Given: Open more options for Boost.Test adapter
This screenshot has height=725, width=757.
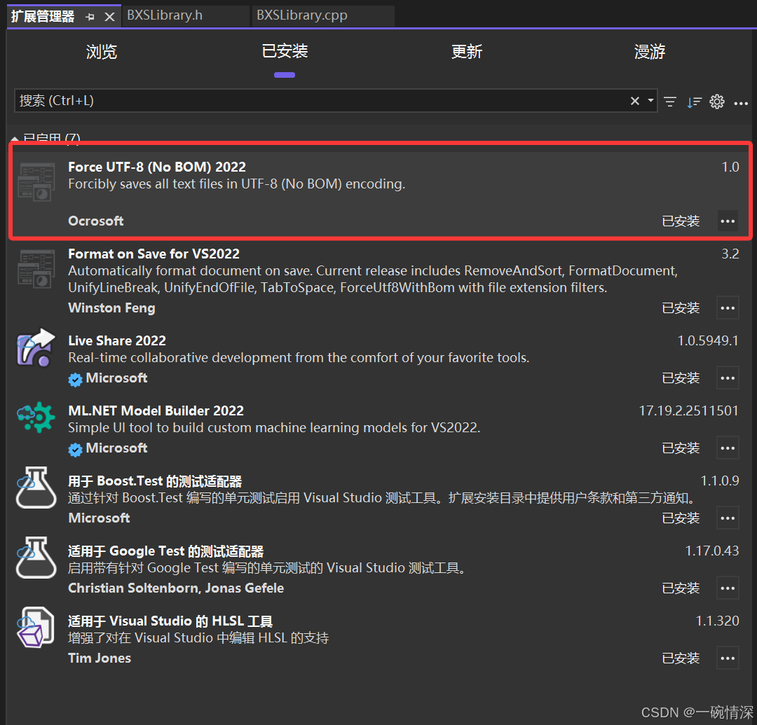Looking at the screenshot, I should (728, 518).
